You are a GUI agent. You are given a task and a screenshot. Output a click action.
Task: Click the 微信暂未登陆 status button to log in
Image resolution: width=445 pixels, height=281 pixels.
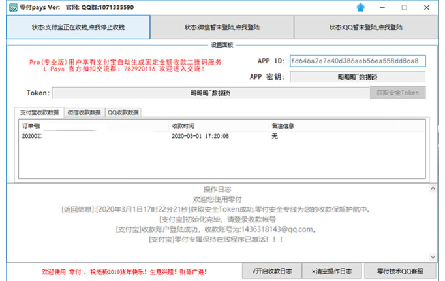[x=221, y=27]
